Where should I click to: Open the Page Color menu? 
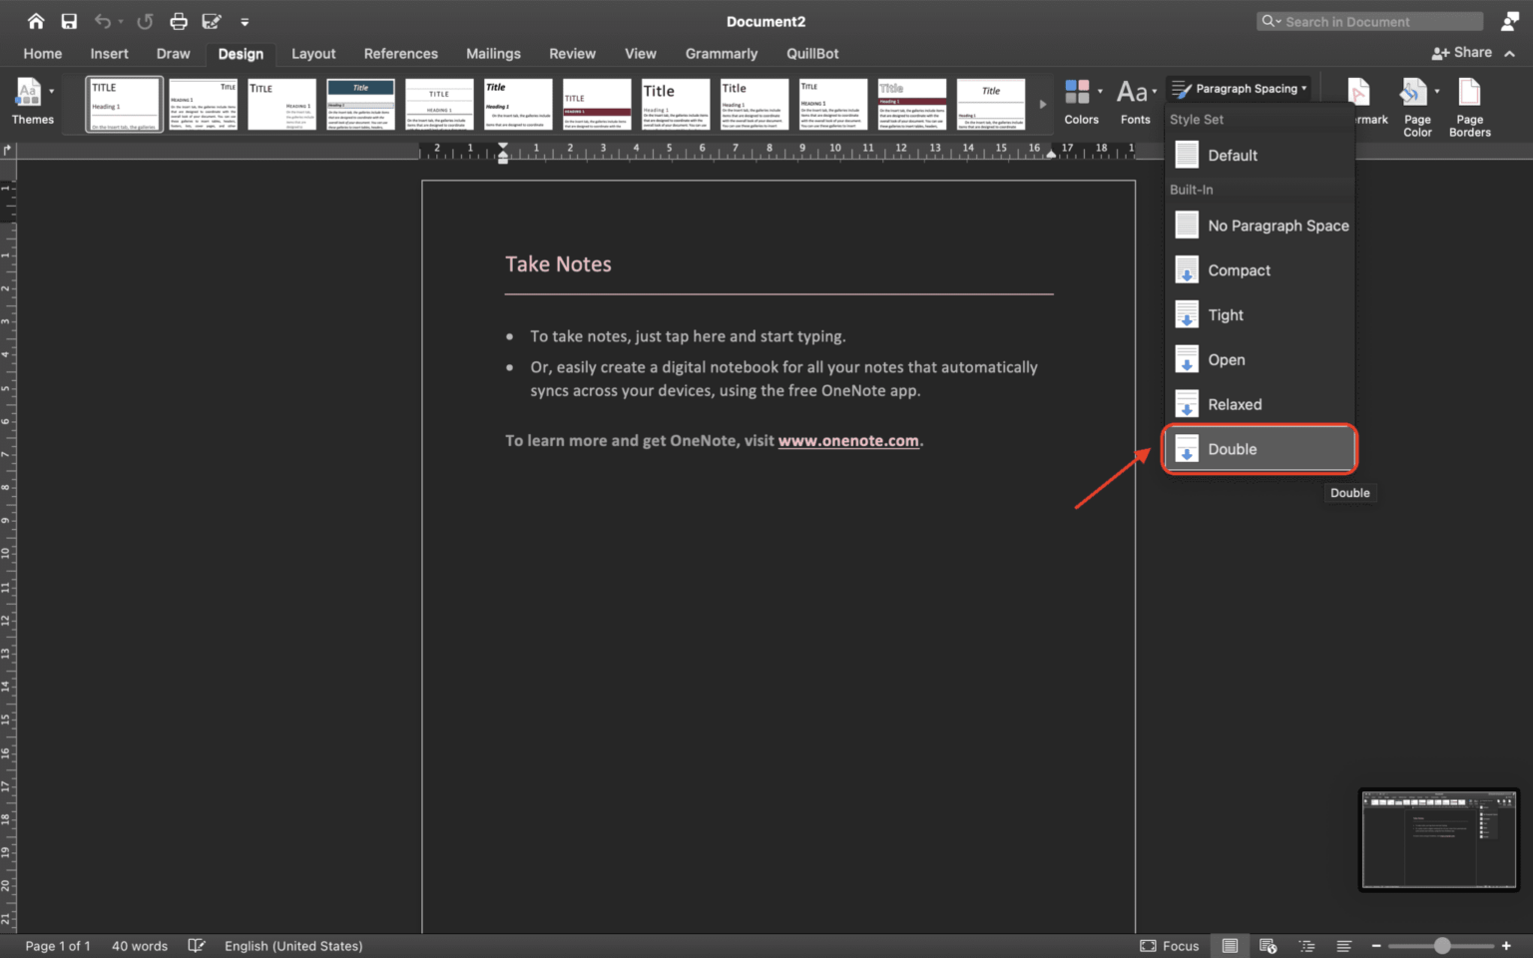[1416, 105]
